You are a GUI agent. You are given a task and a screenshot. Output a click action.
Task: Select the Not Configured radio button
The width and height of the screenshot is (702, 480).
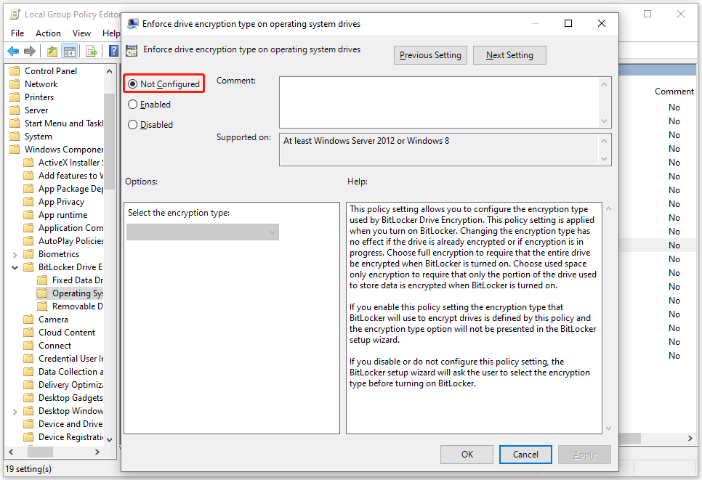tap(132, 84)
